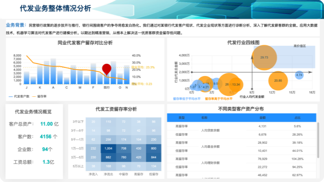The image size is (324, 182).
Task: Select the small blue 4.74 bubble
Action: coord(299,75)
